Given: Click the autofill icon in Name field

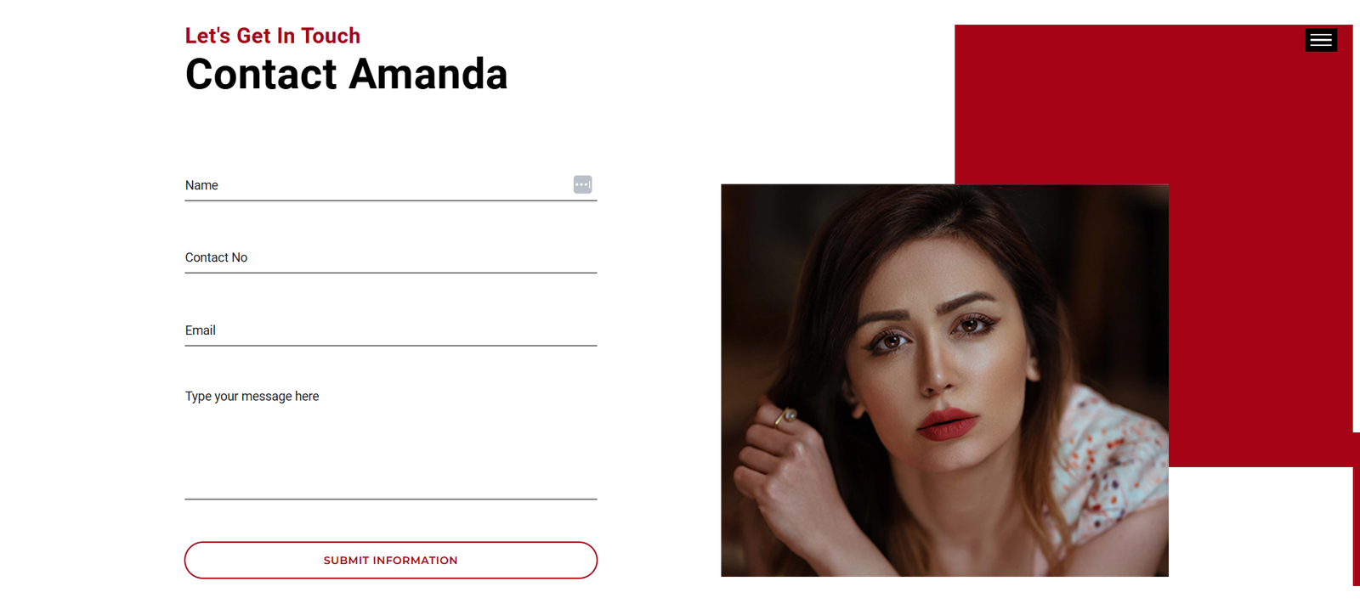Looking at the screenshot, I should coord(582,184).
